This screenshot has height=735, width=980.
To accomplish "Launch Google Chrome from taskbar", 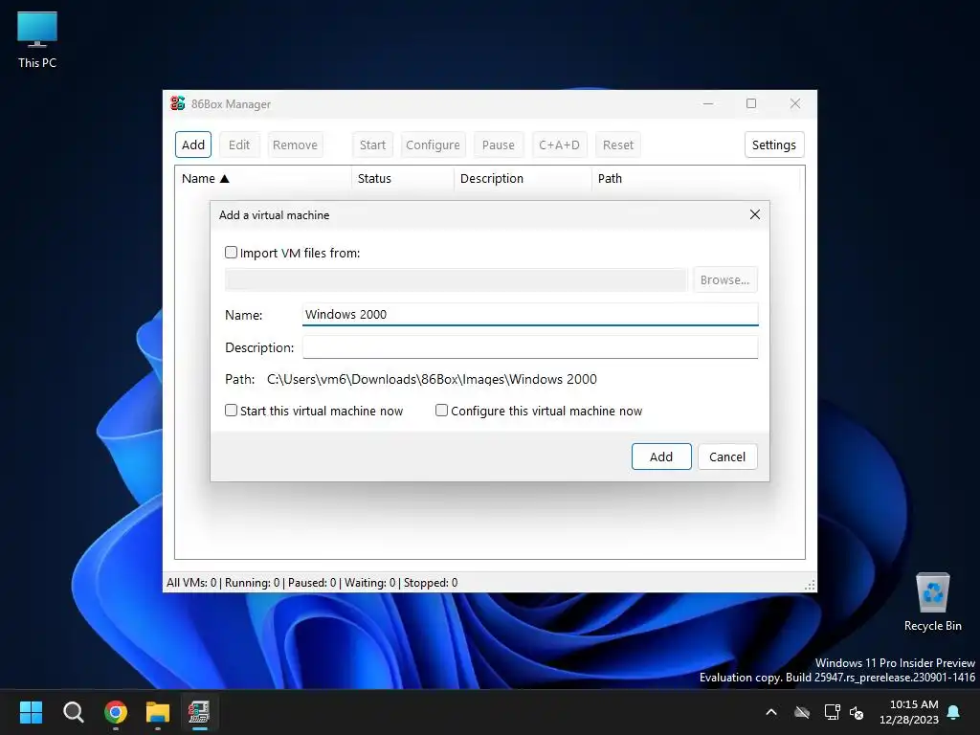I will [x=116, y=712].
